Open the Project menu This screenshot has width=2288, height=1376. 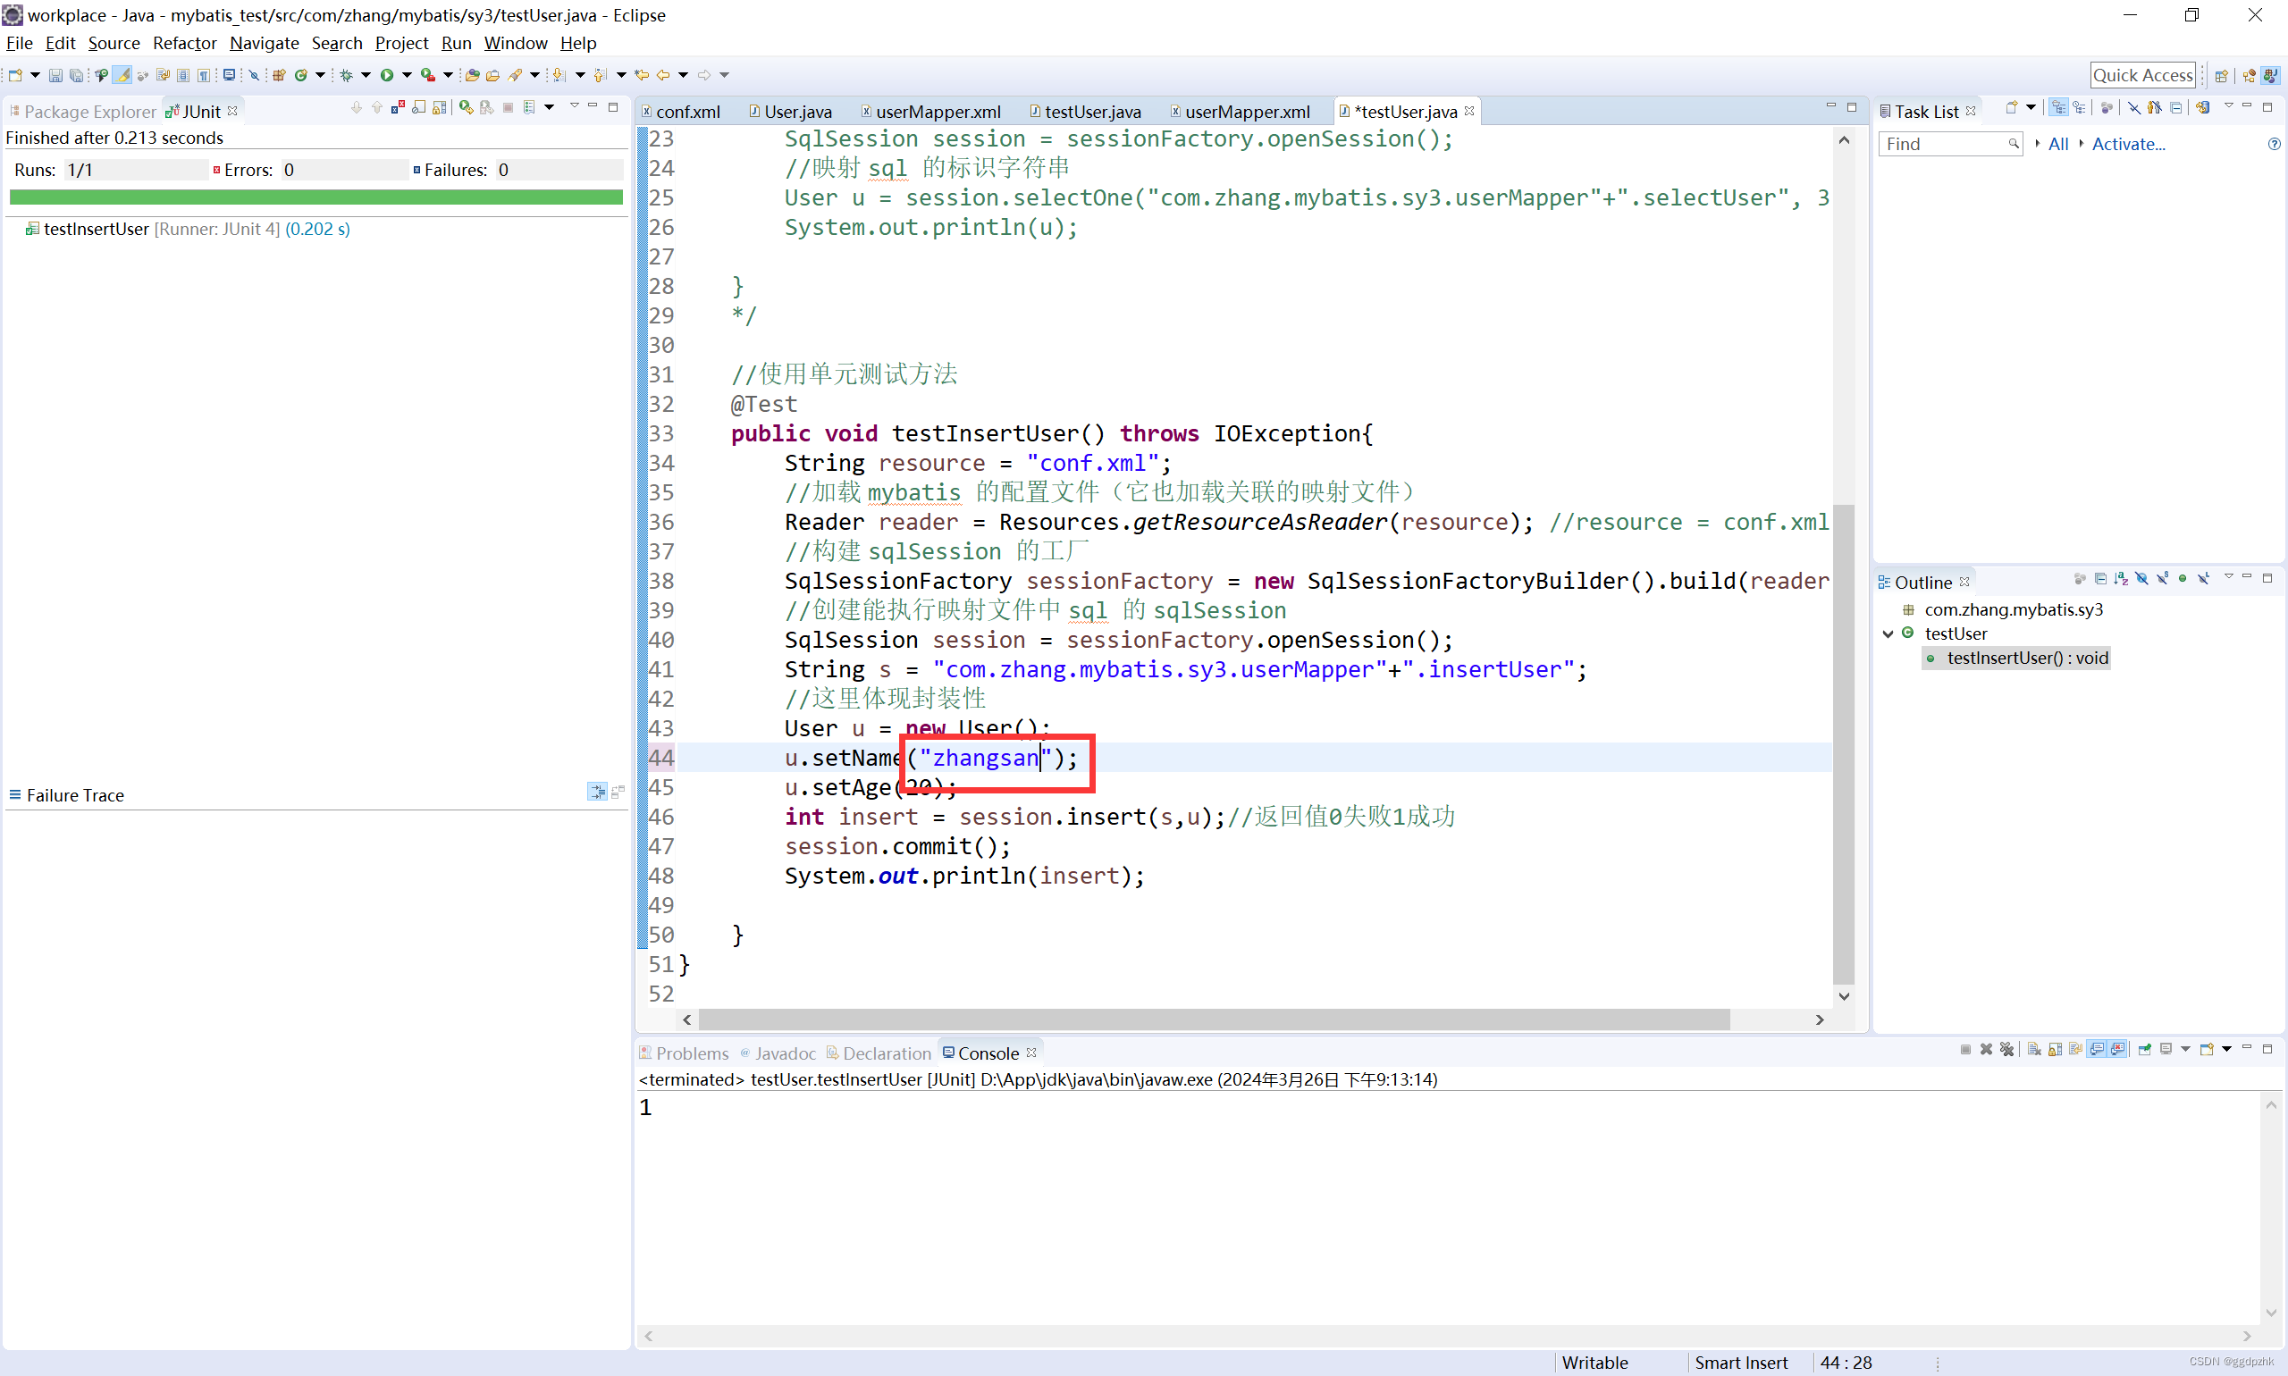point(401,43)
